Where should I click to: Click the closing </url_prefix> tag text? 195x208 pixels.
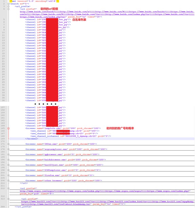click(23, 207)
